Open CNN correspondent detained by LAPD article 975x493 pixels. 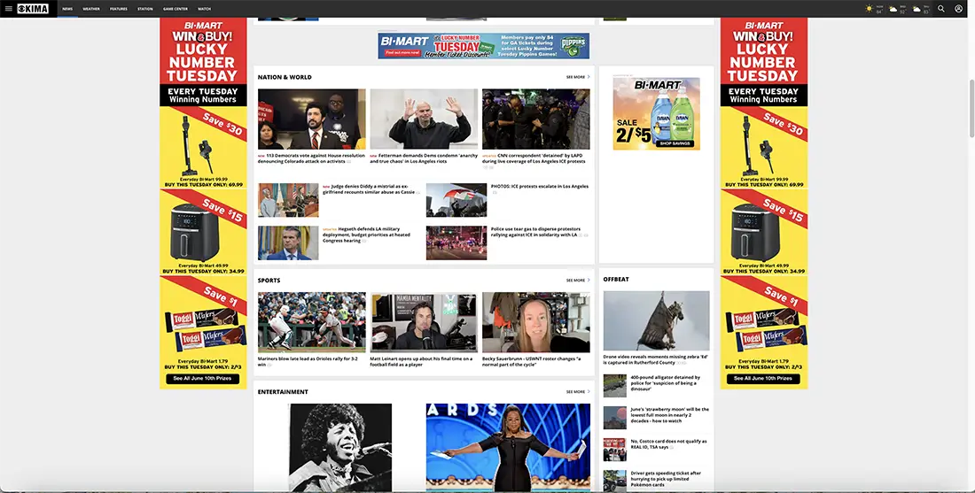pos(535,158)
